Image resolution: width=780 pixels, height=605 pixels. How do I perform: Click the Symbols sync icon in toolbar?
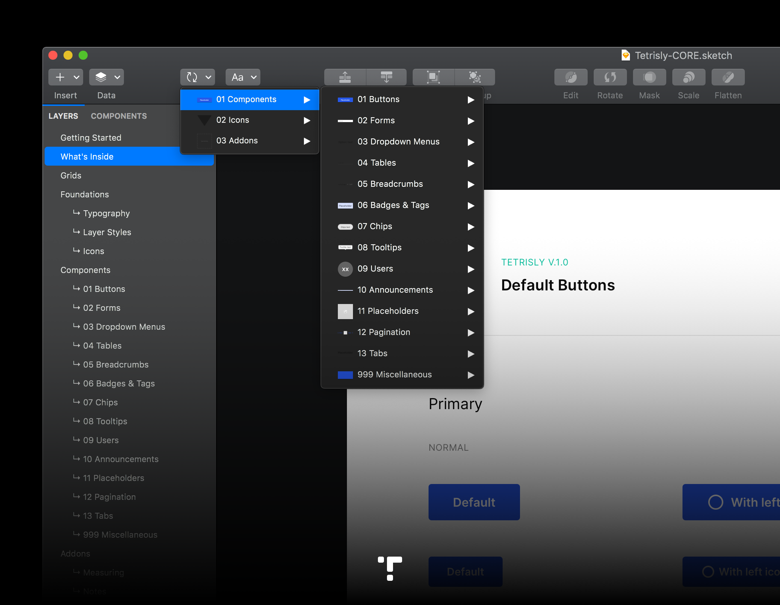point(192,77)
